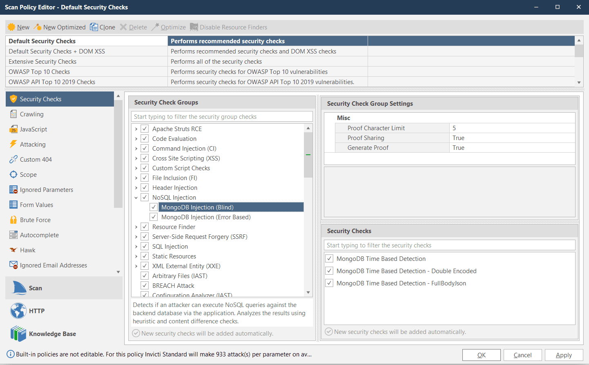The width and height of the screenshot is (589, 365).
Task: Create a new scan policy with New
Action: (18, 27)
